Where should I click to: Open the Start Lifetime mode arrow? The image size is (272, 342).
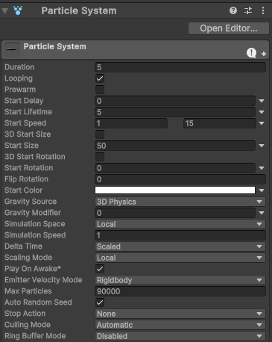click(x=262, y=112)
